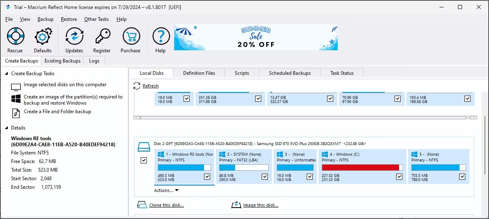Image resolution: width=489 pixels, height=219 pixels.
Task: Click the Refresh icon above disk list
Action: [137, 86]
